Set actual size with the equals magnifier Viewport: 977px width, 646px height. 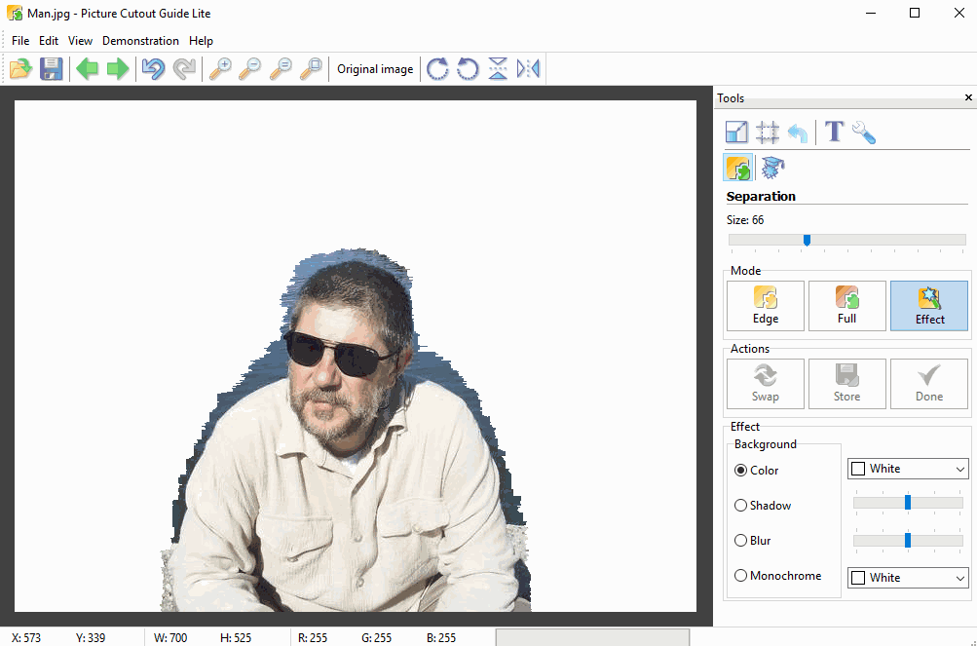pyautogui.click(x=281, y=68)
